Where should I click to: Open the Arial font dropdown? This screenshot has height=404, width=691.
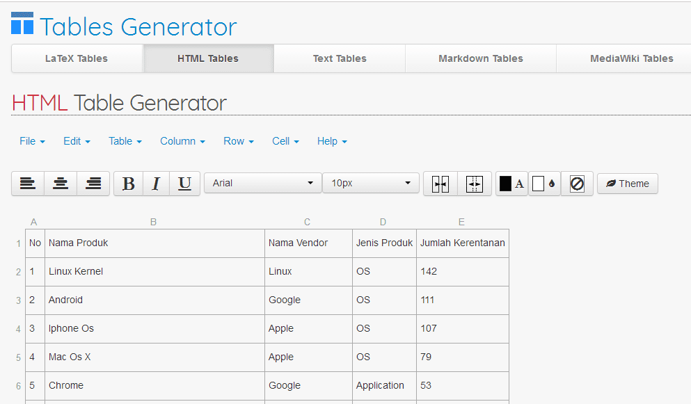click(x=263, y=183)
